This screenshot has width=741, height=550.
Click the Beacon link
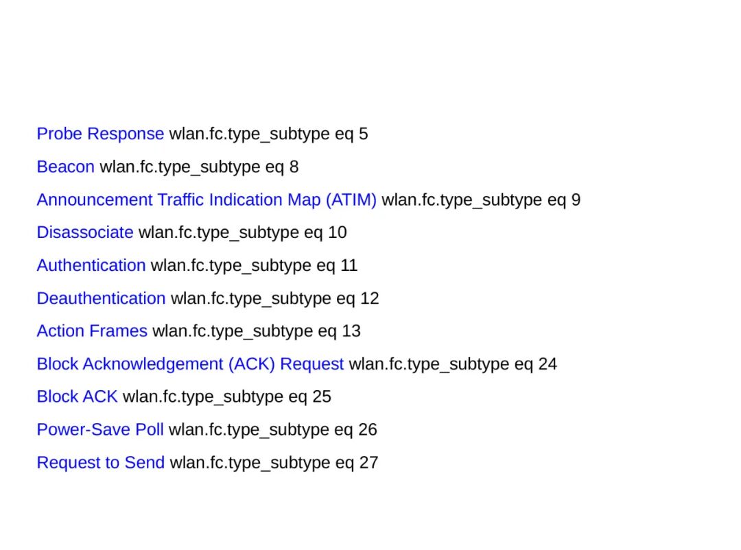(66, 167)
